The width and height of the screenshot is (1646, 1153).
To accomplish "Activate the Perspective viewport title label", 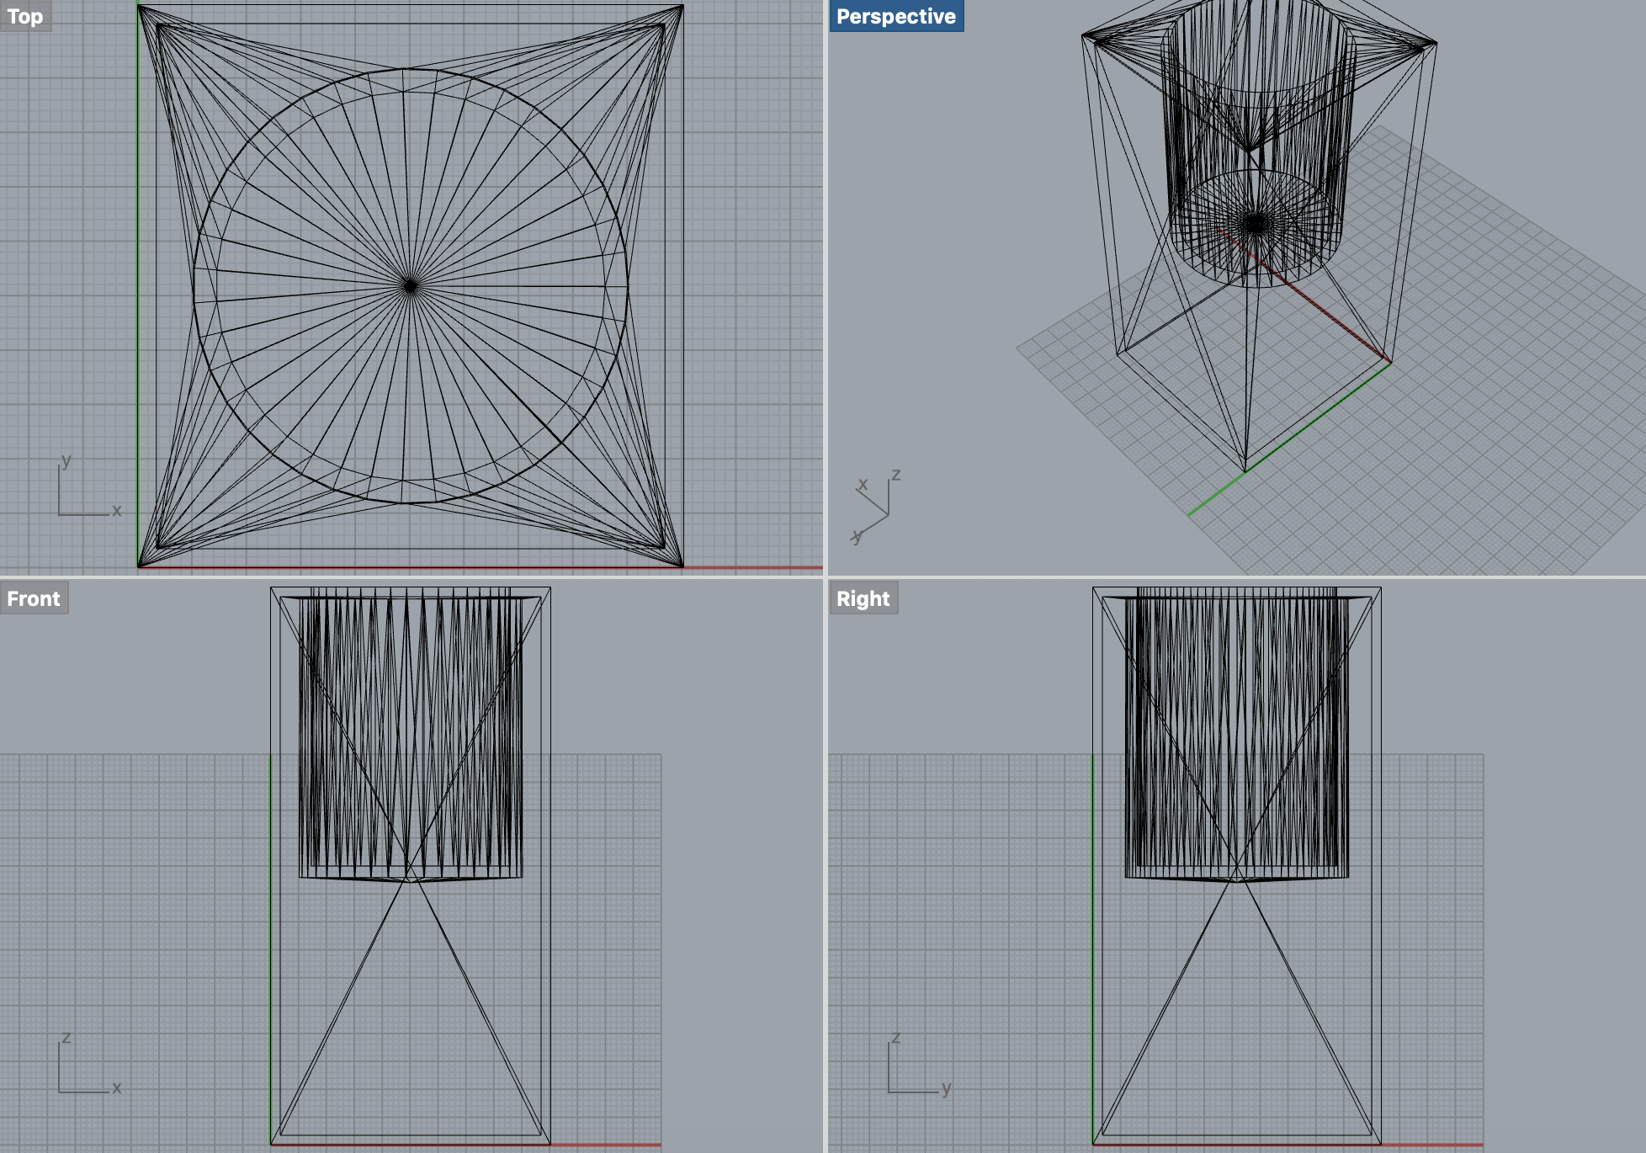I will coord(895,16).
